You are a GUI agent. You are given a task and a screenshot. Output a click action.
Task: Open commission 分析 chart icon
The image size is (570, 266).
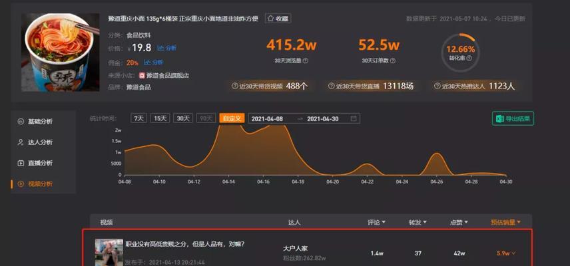[147, 63]
